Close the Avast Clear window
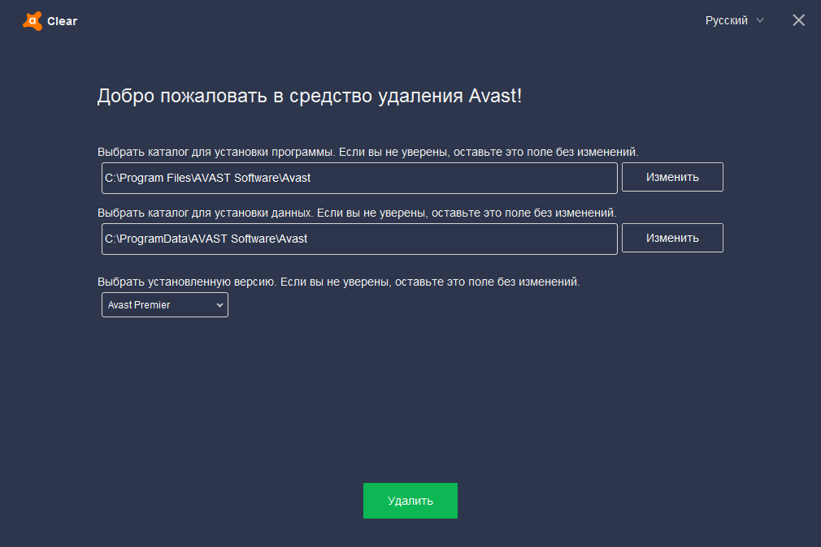Image resolution: width=821 pixels, height=547 pixels. pyautogui.click(x=798, y=20)
